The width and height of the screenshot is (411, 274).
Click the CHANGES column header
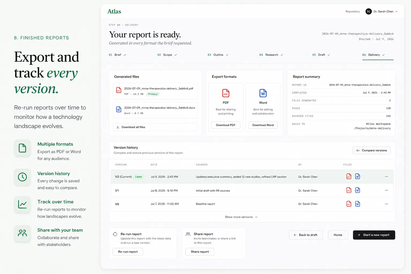[x=202, y=165]
